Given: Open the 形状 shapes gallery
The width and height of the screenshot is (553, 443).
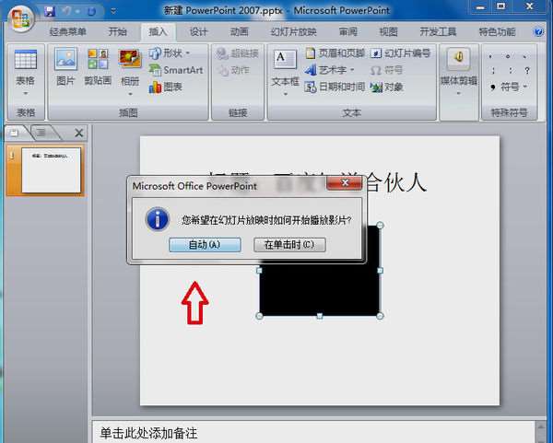Looking at the screenshot, I should point(170,53).
